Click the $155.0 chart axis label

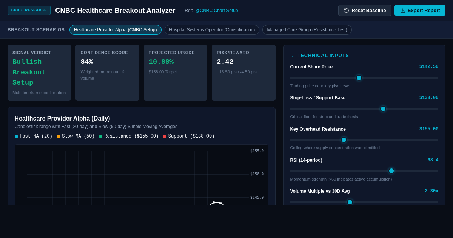click(257, 151)
